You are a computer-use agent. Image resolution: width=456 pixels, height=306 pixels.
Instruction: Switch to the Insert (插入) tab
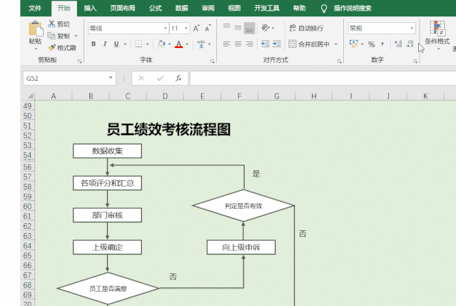click(x=90, y=8)
